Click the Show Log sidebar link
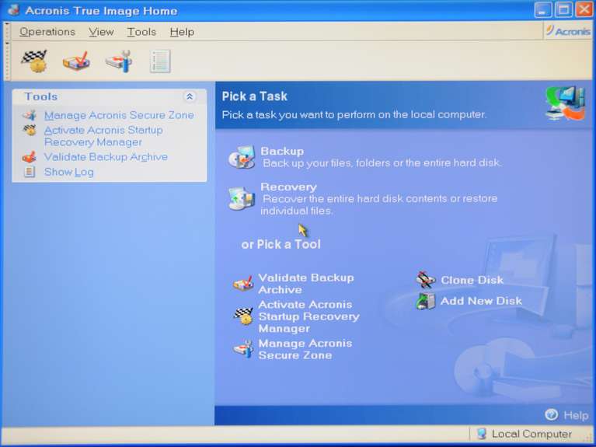The width and height of the screenshot is (596, 447). click(x=69, y=172)
